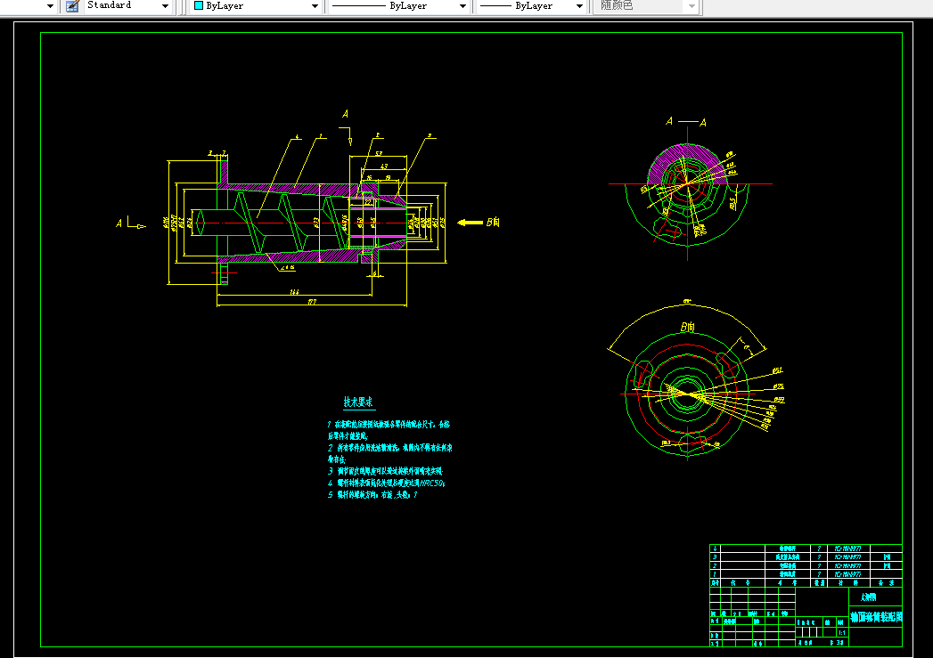The height and width of the screenshot is (658, 933).
Task: Click the section marker A at left
Action: [119, 223]
